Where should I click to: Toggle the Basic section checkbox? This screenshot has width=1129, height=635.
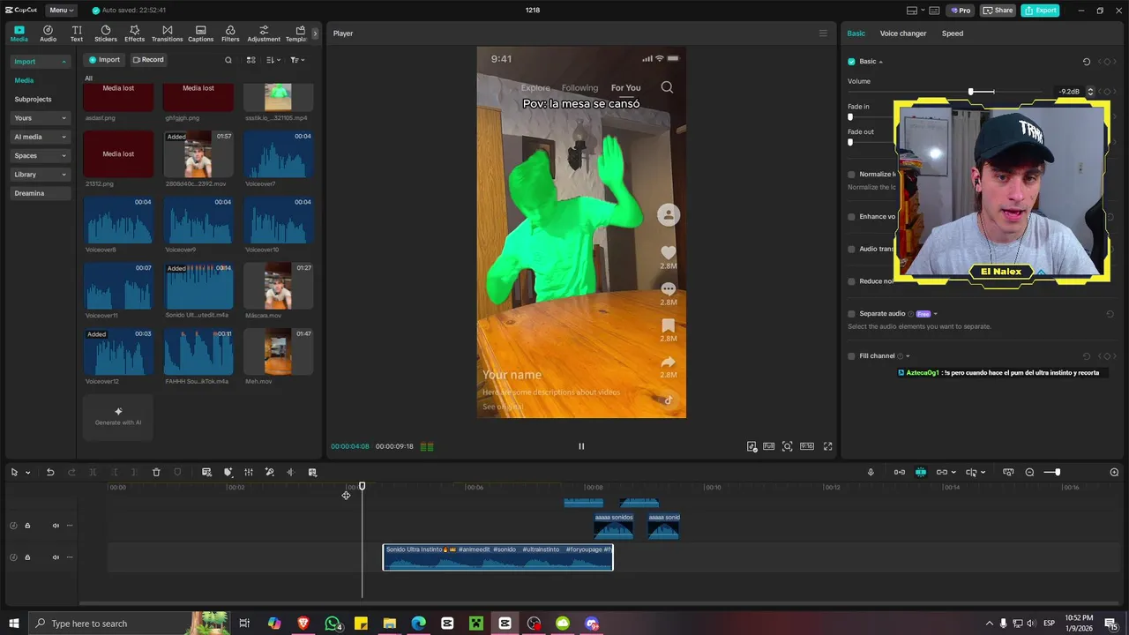851,62
